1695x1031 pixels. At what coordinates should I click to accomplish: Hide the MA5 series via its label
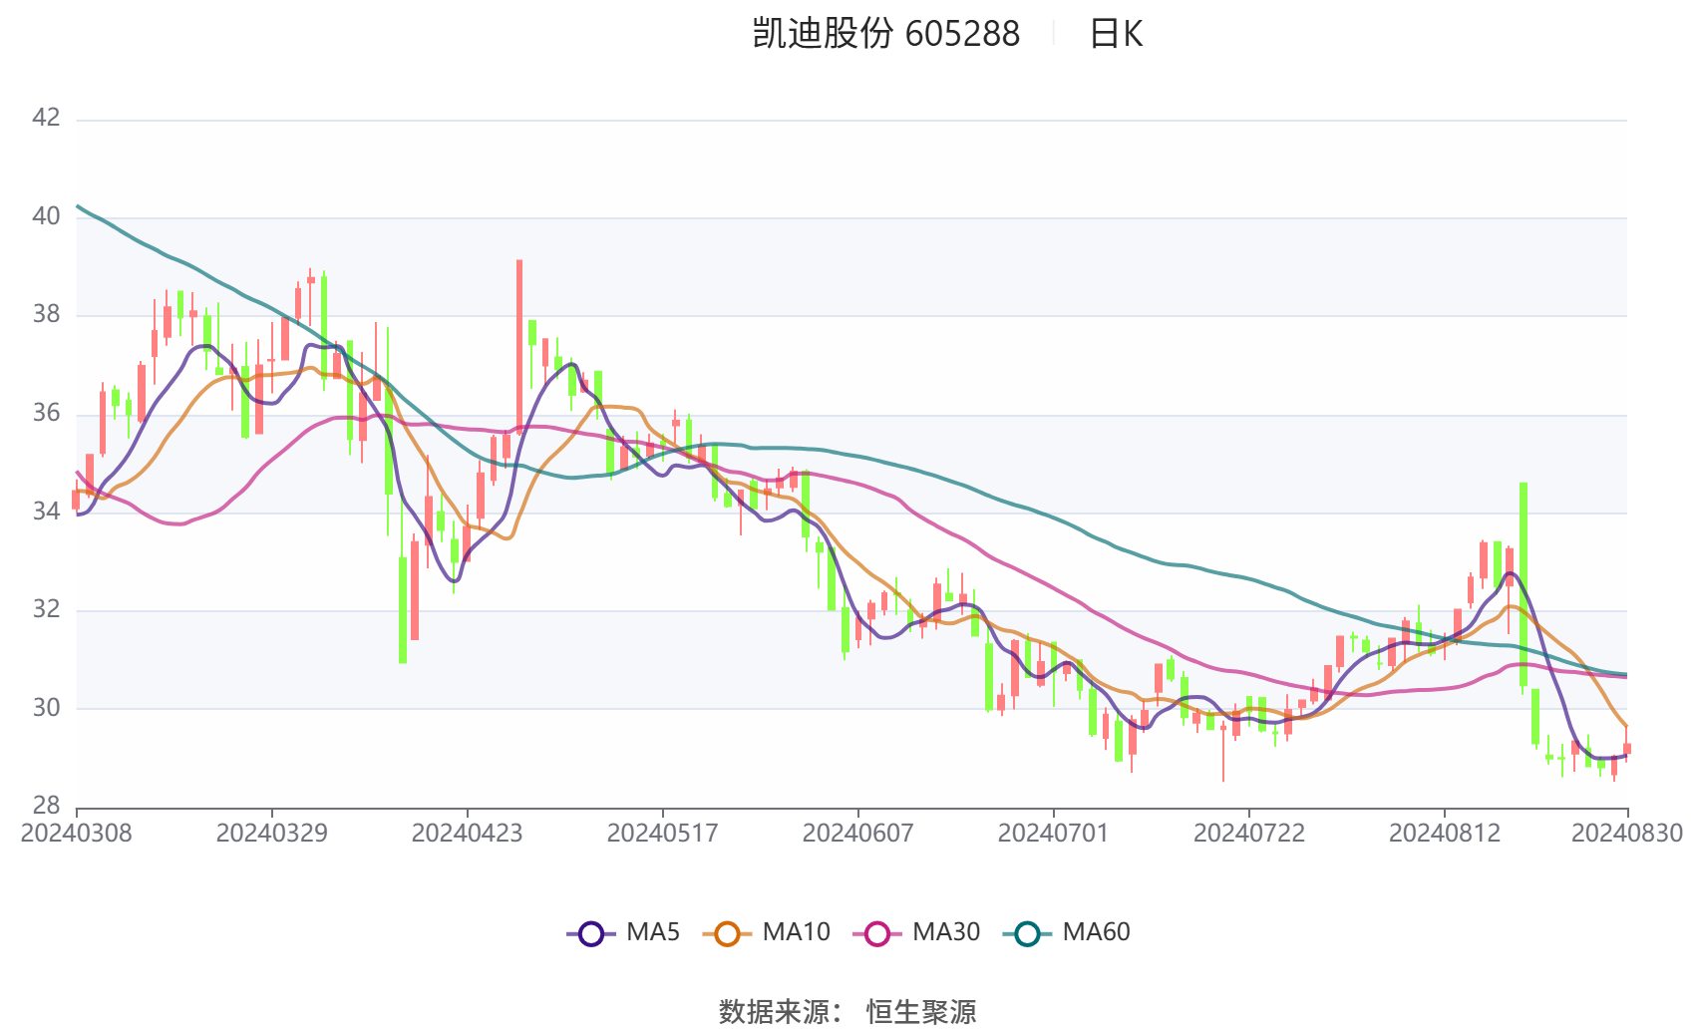pos(653,932)
